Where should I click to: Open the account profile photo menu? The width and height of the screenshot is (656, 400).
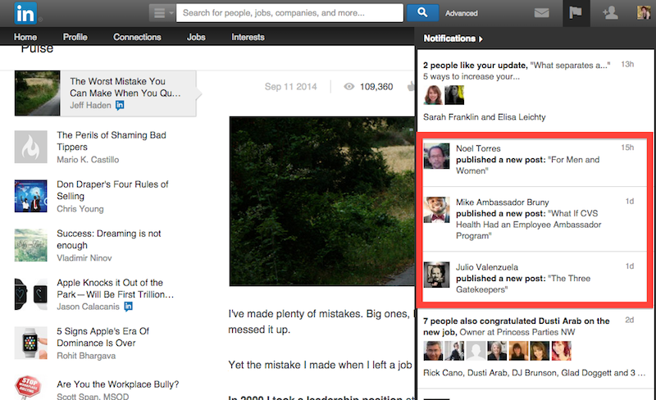point(644,12)
